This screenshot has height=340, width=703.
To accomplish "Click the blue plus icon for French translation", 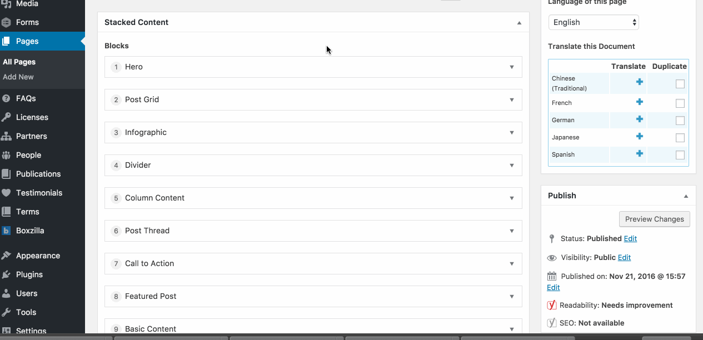I will coord(639,102).
